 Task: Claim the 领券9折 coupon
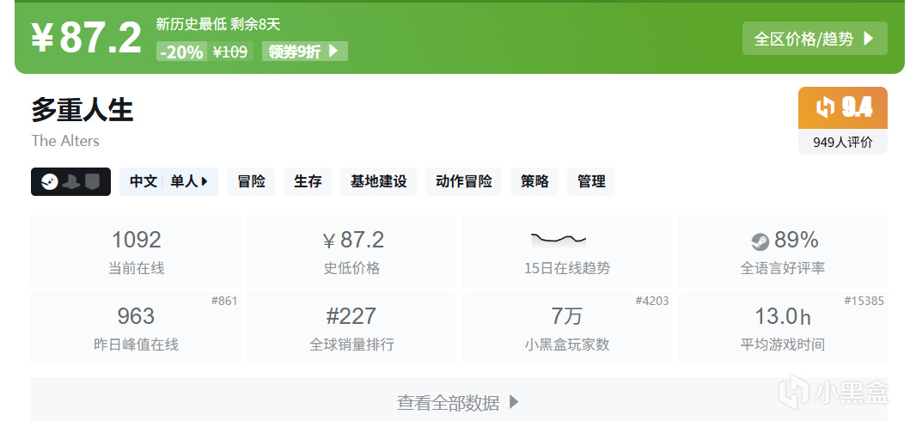click(x=304, y=52)
